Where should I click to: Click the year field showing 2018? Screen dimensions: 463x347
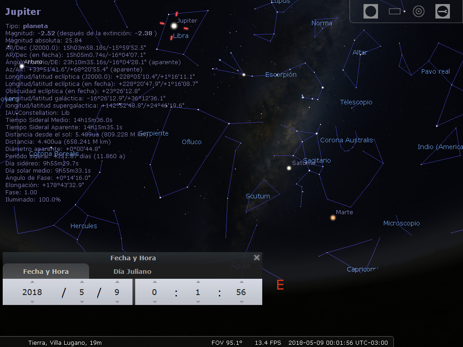(32, 292)
